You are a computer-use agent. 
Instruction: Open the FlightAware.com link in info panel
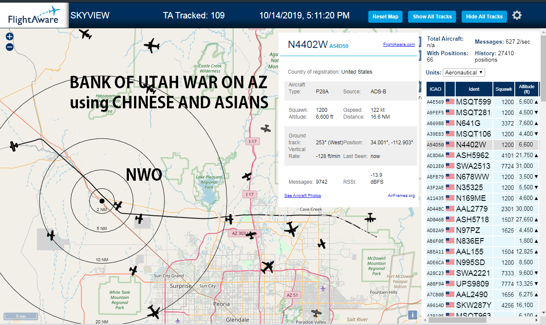pos(399,45)
